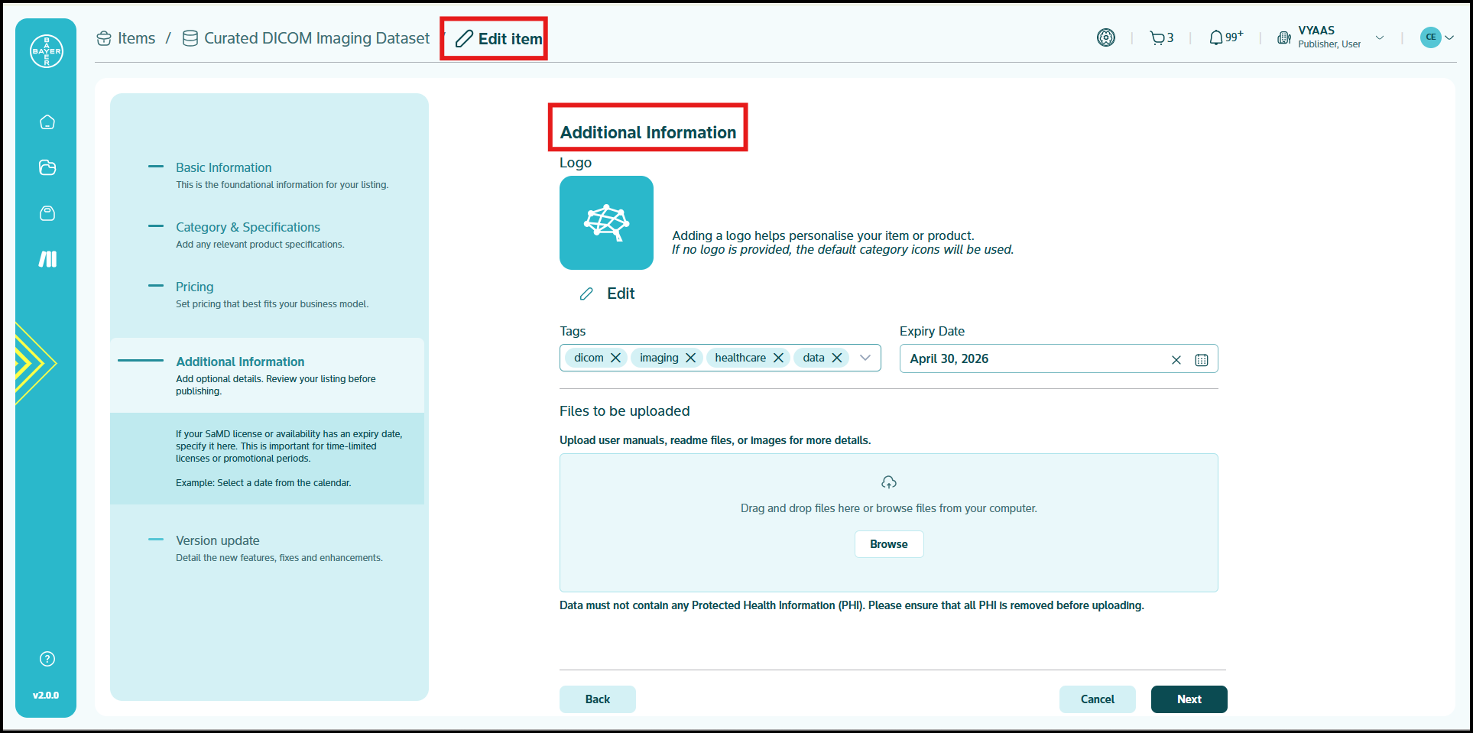The width and height of the screenshot is (1473, 733).
Task: Open the Files folder icon in the sidebar
Action: 47,167
